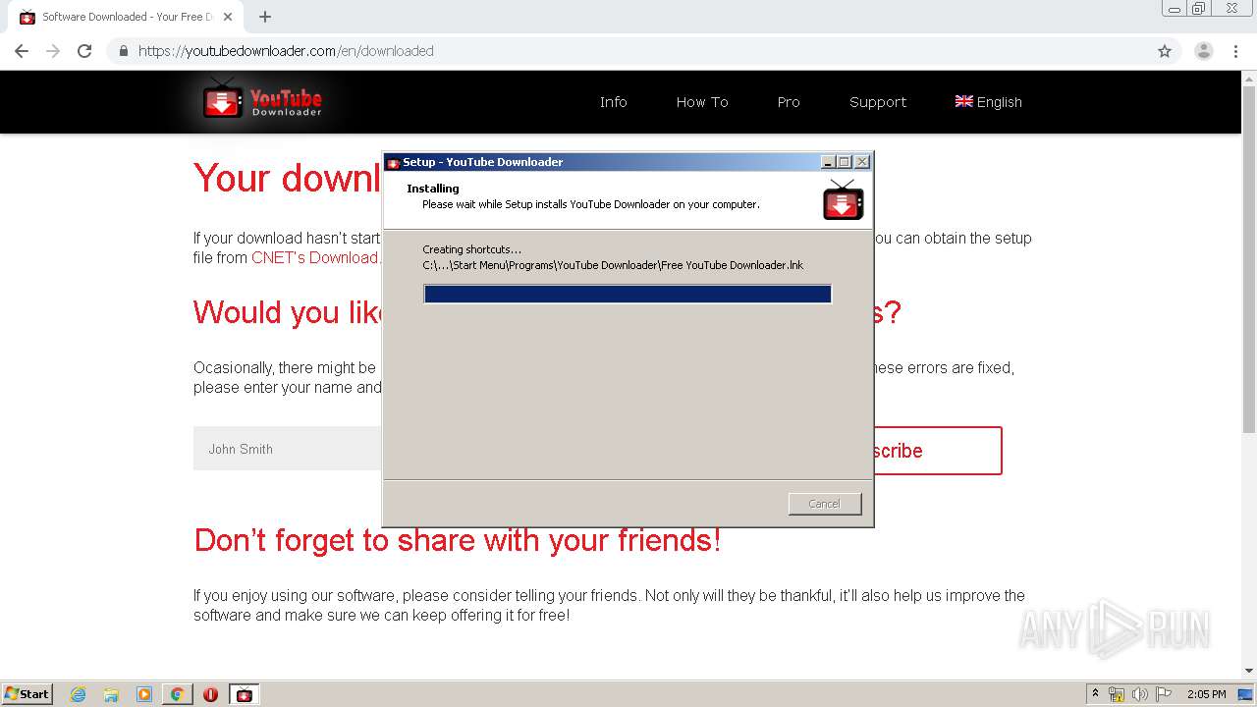Launch Windows Media Player from taskbar
This screenshot has width=1257, height=707.
click(x=144, y=694)
